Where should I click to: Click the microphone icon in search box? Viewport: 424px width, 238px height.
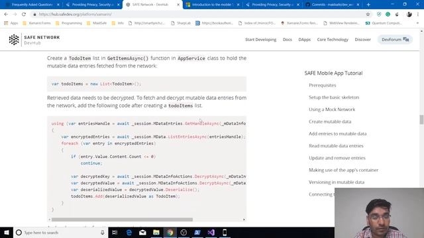[103, 232]
